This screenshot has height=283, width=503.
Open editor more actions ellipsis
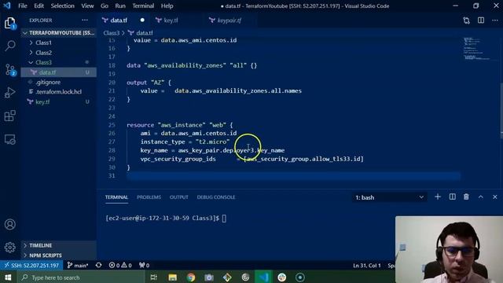click(495, 20)
